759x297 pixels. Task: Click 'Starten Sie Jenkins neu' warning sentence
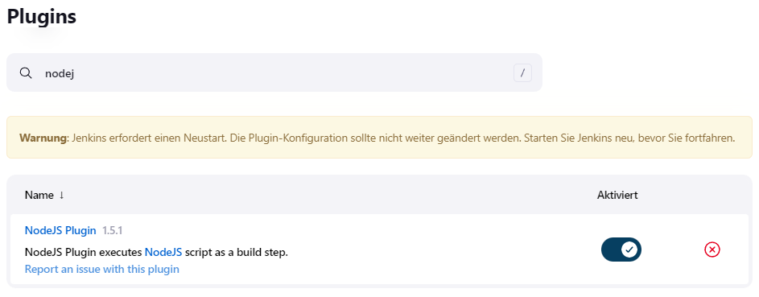tap(567, 138)
